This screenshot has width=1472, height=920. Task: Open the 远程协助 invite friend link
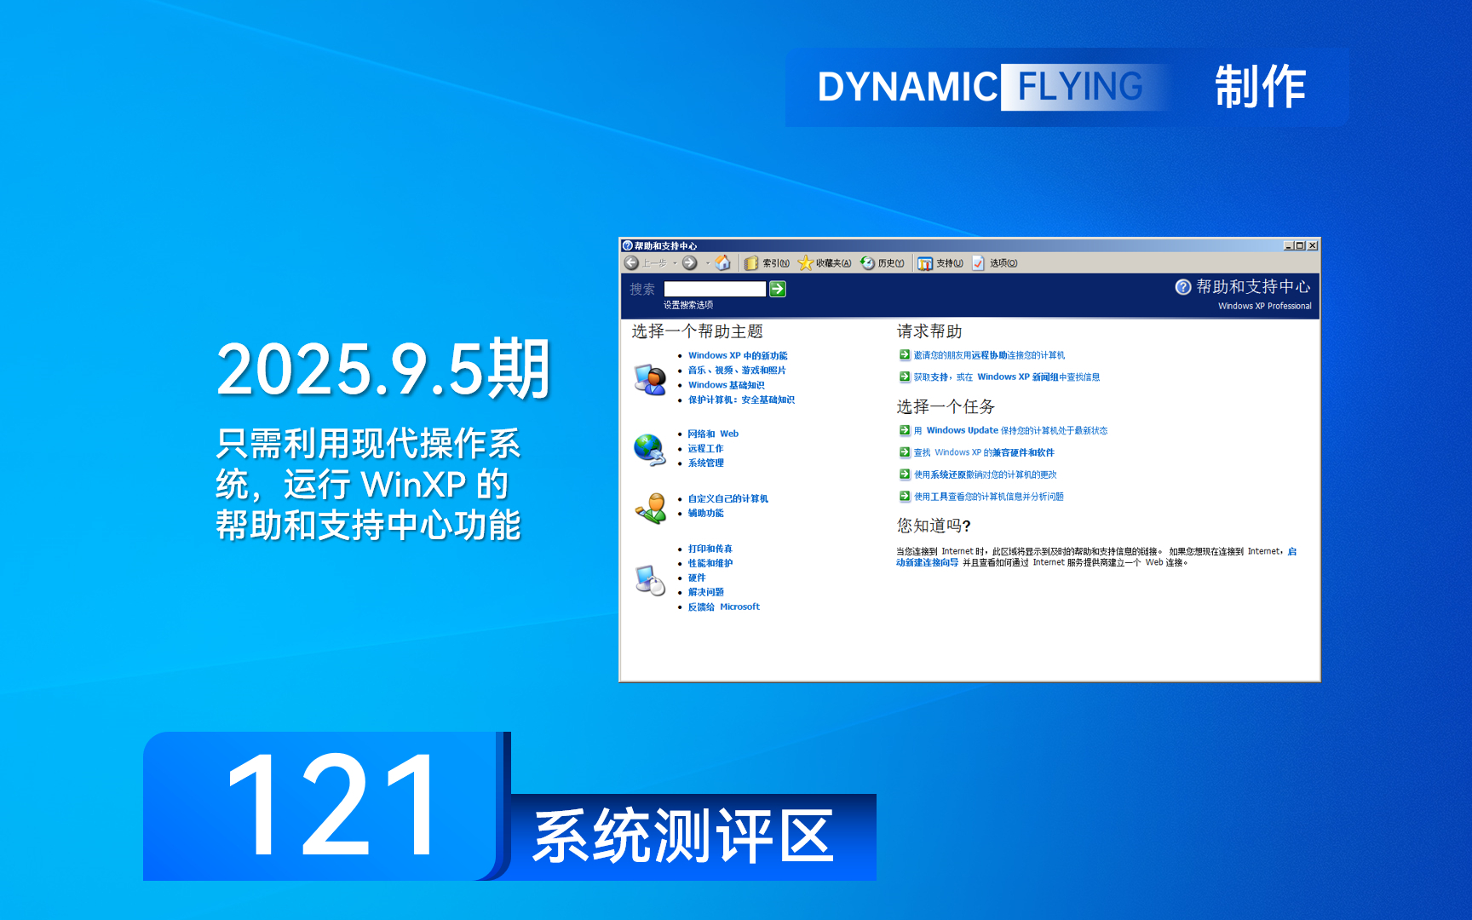pos(989,355)
